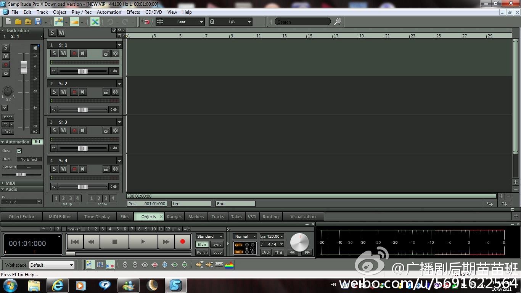Click the transport Stop button
Image resolution: width=521 pixels, height=293 pixels.
tap(114, 241)
